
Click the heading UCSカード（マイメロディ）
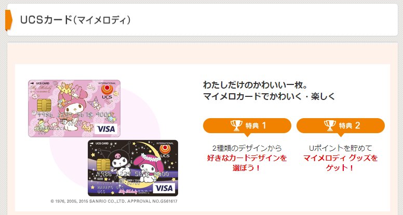tap(75, 20)
